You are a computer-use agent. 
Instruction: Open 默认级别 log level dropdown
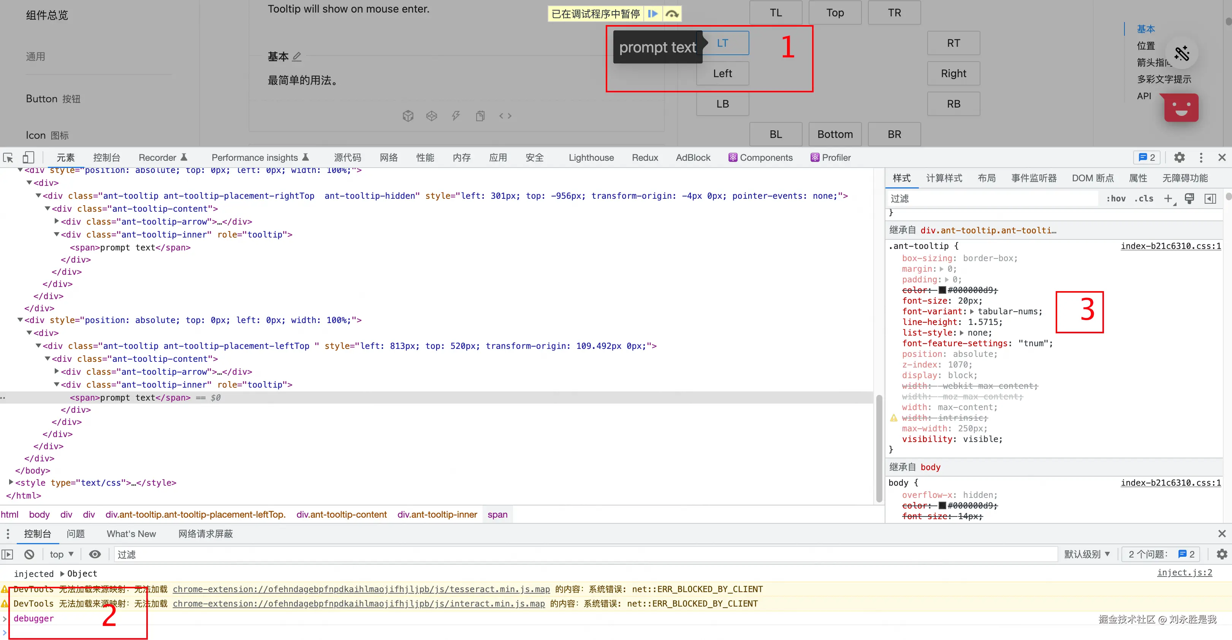pos(1087,554)
